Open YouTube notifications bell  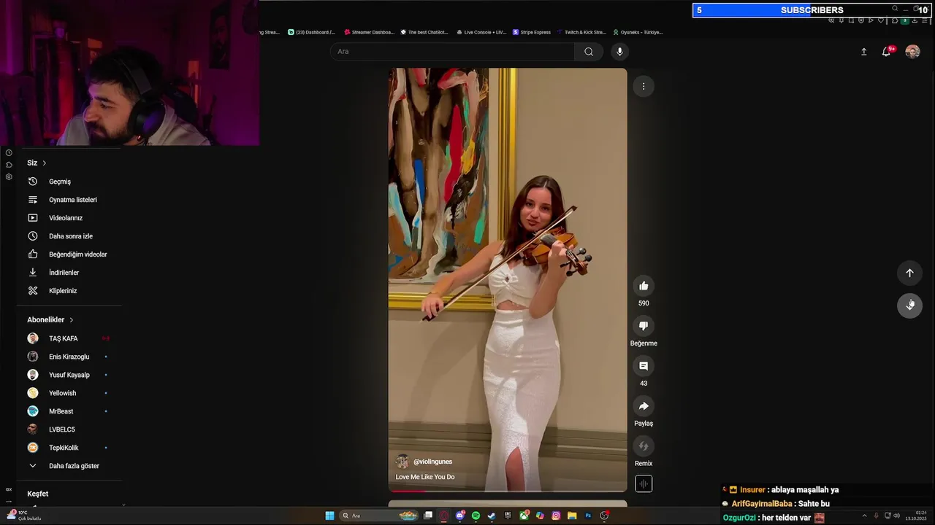[x=887, y=52]
